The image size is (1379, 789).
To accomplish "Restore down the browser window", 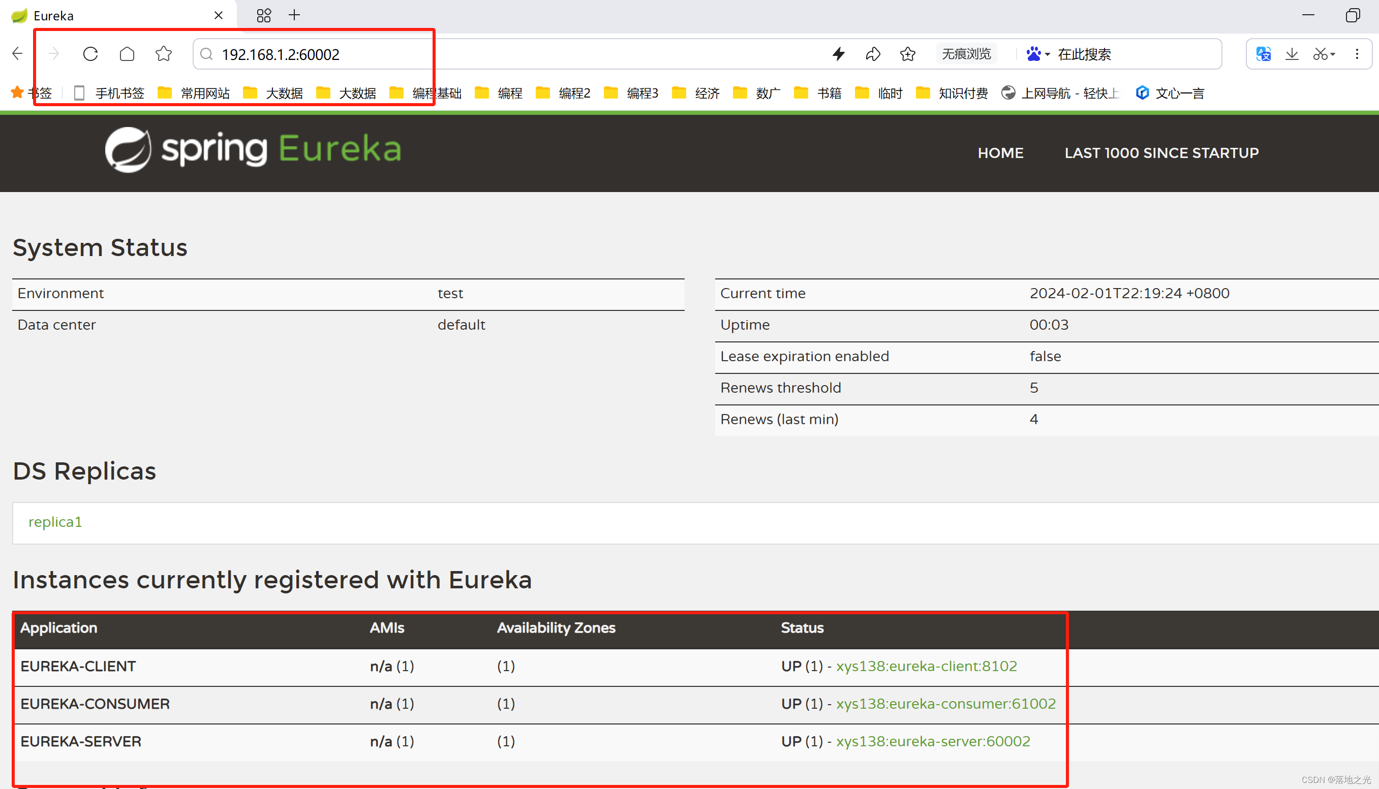I will pyautogui.click(x=1353, y=15).
